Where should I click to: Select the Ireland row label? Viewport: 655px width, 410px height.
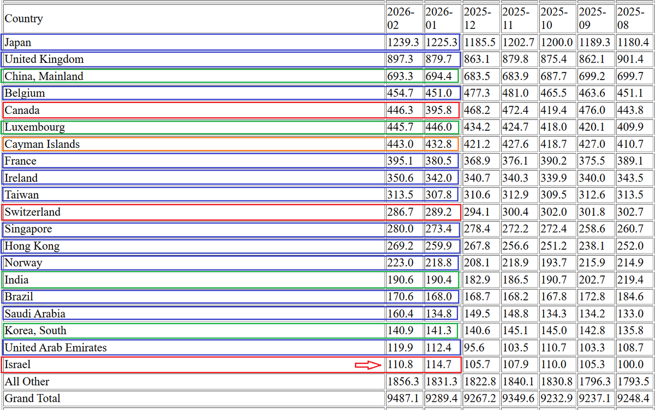(21, 178)
